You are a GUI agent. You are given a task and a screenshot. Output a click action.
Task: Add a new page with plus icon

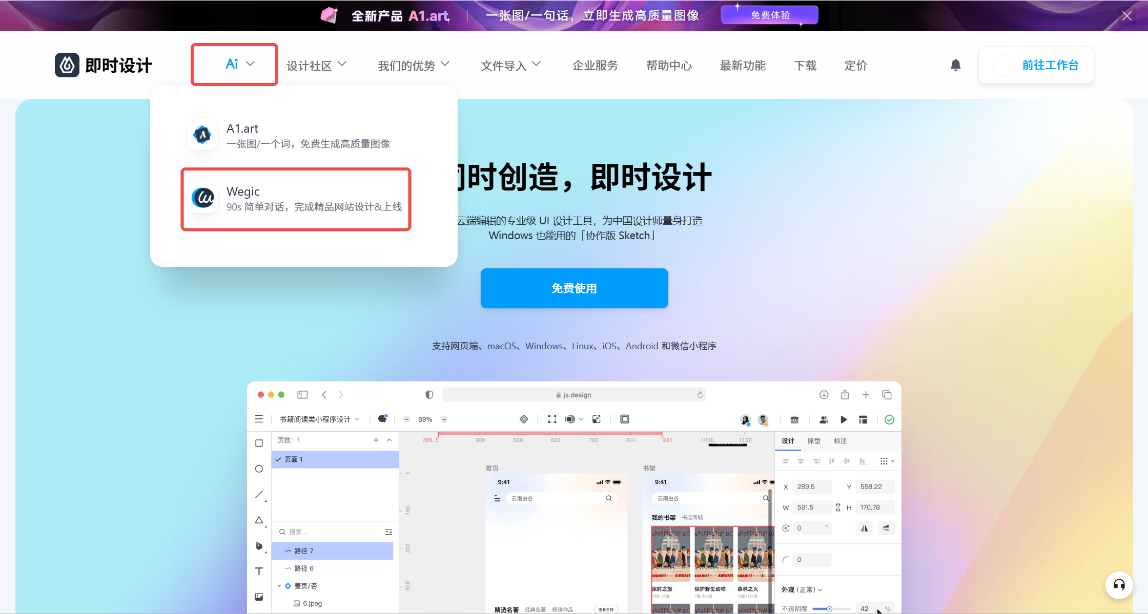click(376, 440)
